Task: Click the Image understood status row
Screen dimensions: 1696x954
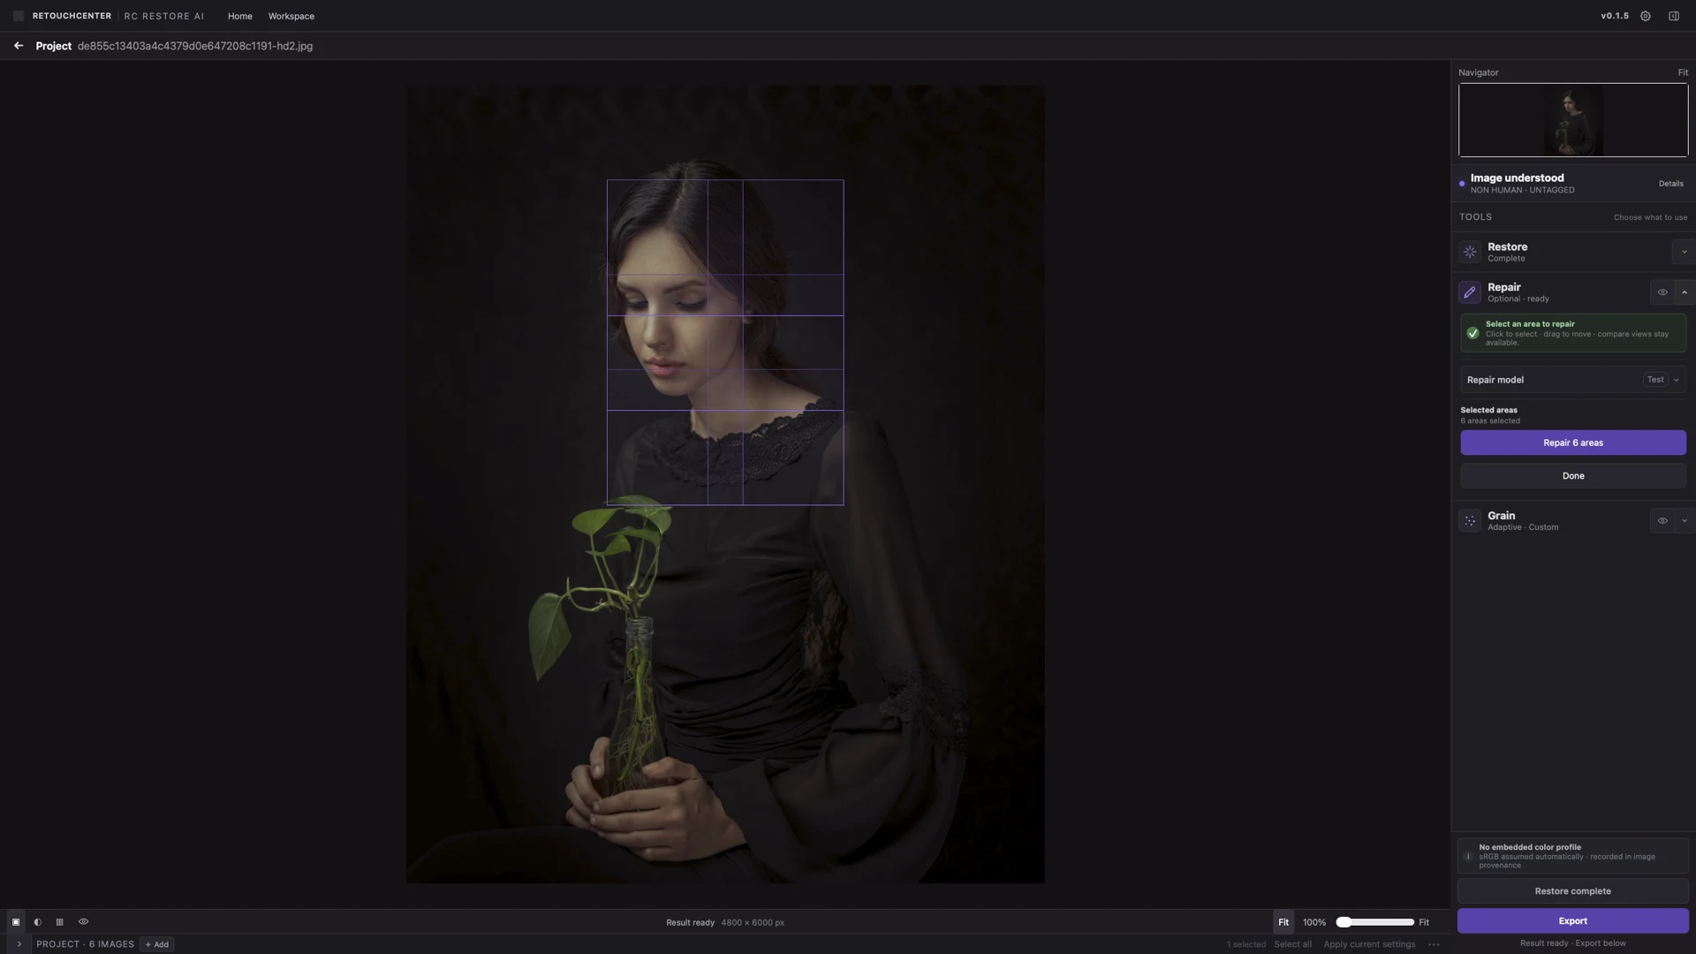Action: 1573,184
